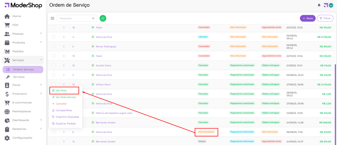Open the hamburger menu left of search
Image resolution: width=337 pixels, height=145 pixels.
[52, 18]
